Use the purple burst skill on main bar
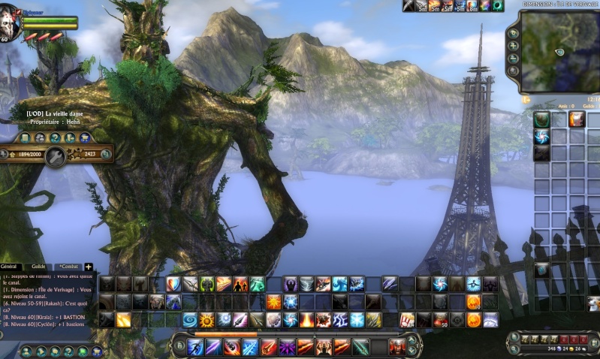Image resolution: width=600 pixels, height=359 pixels. pyautogui.click(x=287, y=347)
